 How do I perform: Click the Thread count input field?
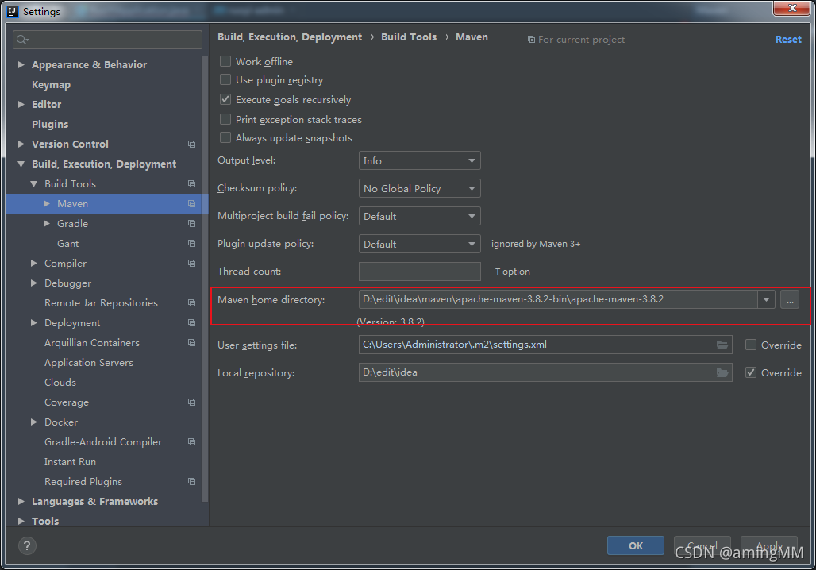419,272
